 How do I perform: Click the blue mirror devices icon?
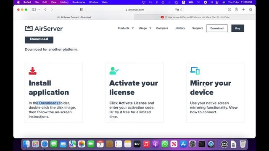pyautogui.click(x=195, y=71)
